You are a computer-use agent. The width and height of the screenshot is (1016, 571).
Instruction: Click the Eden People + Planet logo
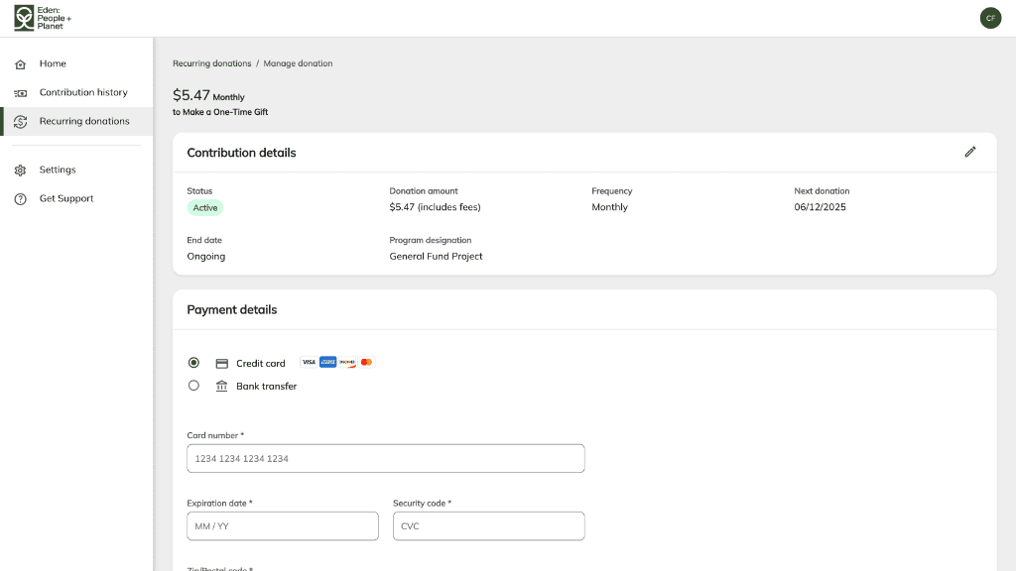coord(43,18)
